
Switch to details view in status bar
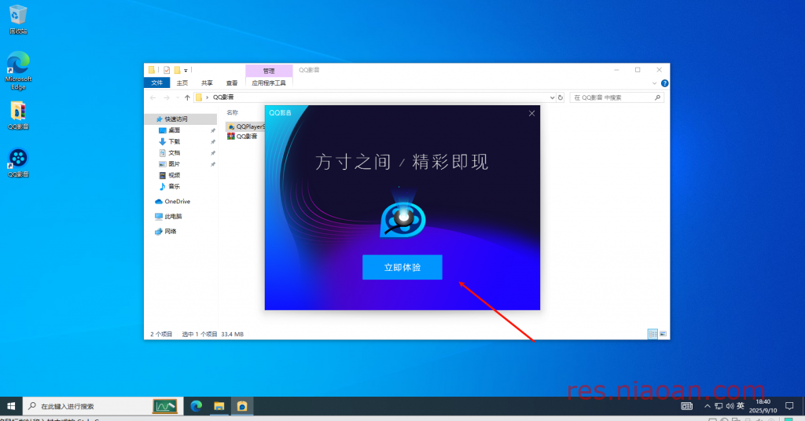click(x=652, y=334)
